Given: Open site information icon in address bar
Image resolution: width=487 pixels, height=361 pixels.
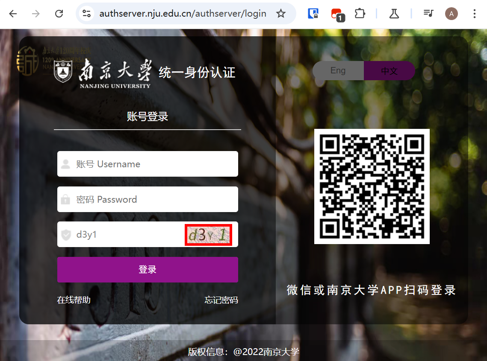Looking at the screenshot, I should point(87,14).
